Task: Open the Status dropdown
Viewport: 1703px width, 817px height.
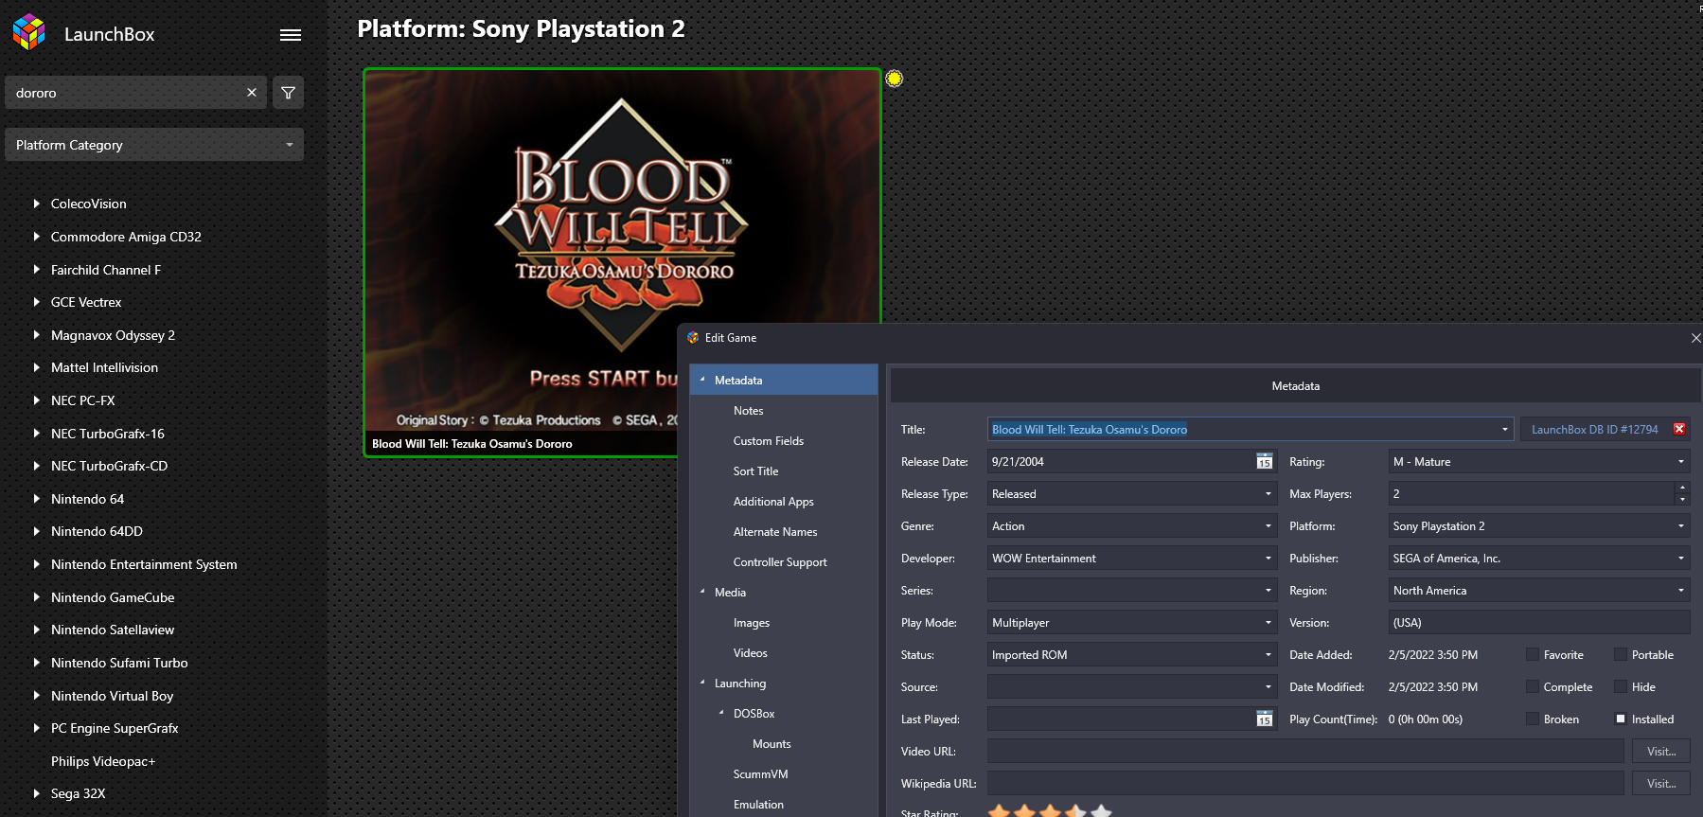Action: (x=1268, y=655)
